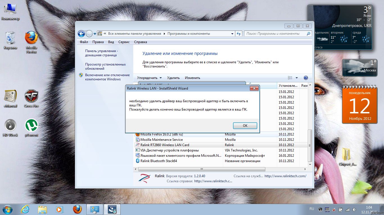This screenshot has height=215, width=384.
Task: Select 'Mozilla Firefox 16.0.2 (x86 ru)' row
Action: (221, 134)
